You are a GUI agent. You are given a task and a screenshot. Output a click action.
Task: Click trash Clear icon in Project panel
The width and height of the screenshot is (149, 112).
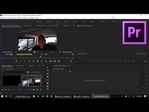click(x=41, y=90)
